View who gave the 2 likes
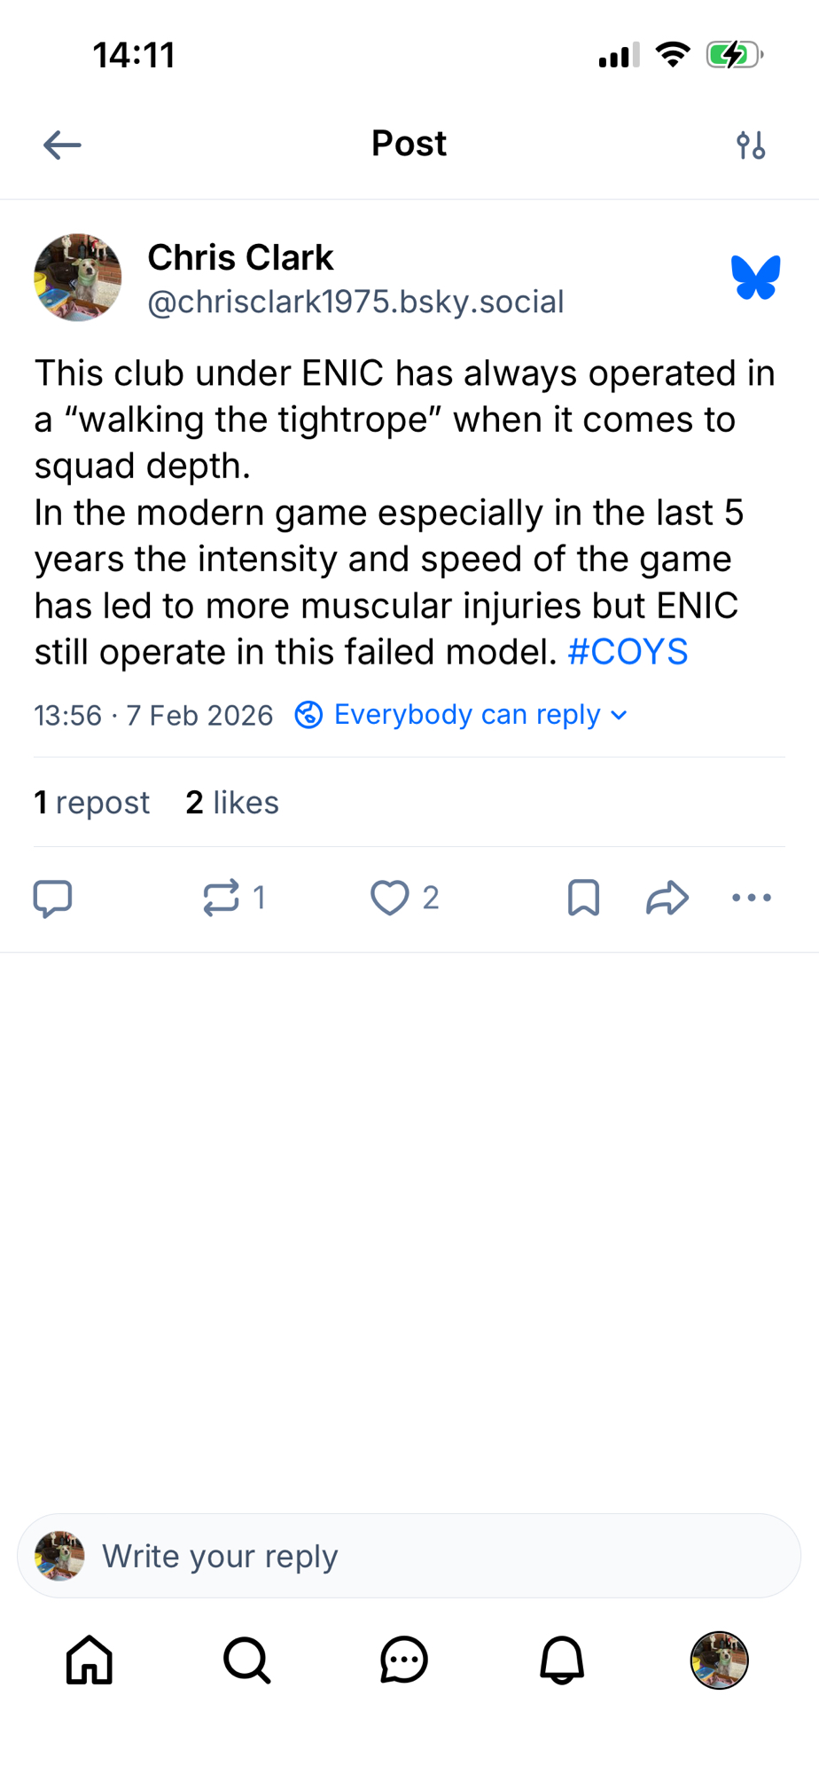The width and height of the screenshot is (819, 1774). (x=232, y=803)
